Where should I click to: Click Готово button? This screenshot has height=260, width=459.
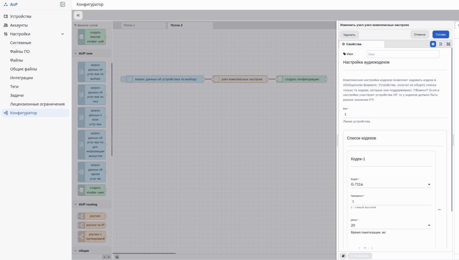pos(441,35)
